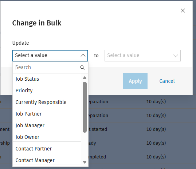Click the search magnifier icon in dropdown
Image resolution: width=196 pixels, height=169 pixels.
82,68
